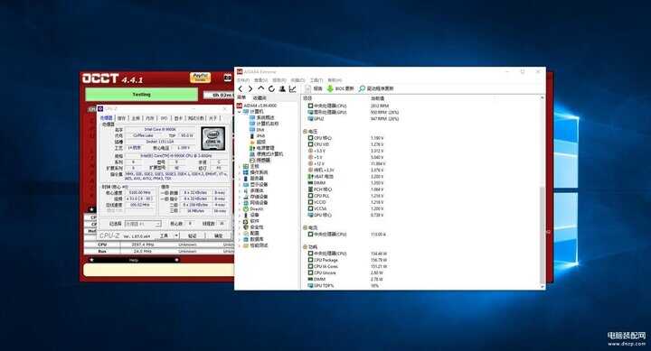651x351 pixels.
Task: Expand the 多媒体 tree node
Action: 239,190
